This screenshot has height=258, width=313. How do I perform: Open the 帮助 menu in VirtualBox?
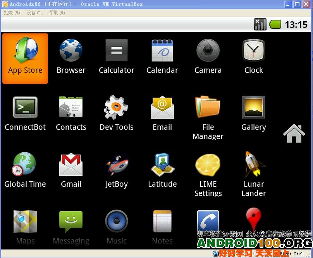[57, 13]
